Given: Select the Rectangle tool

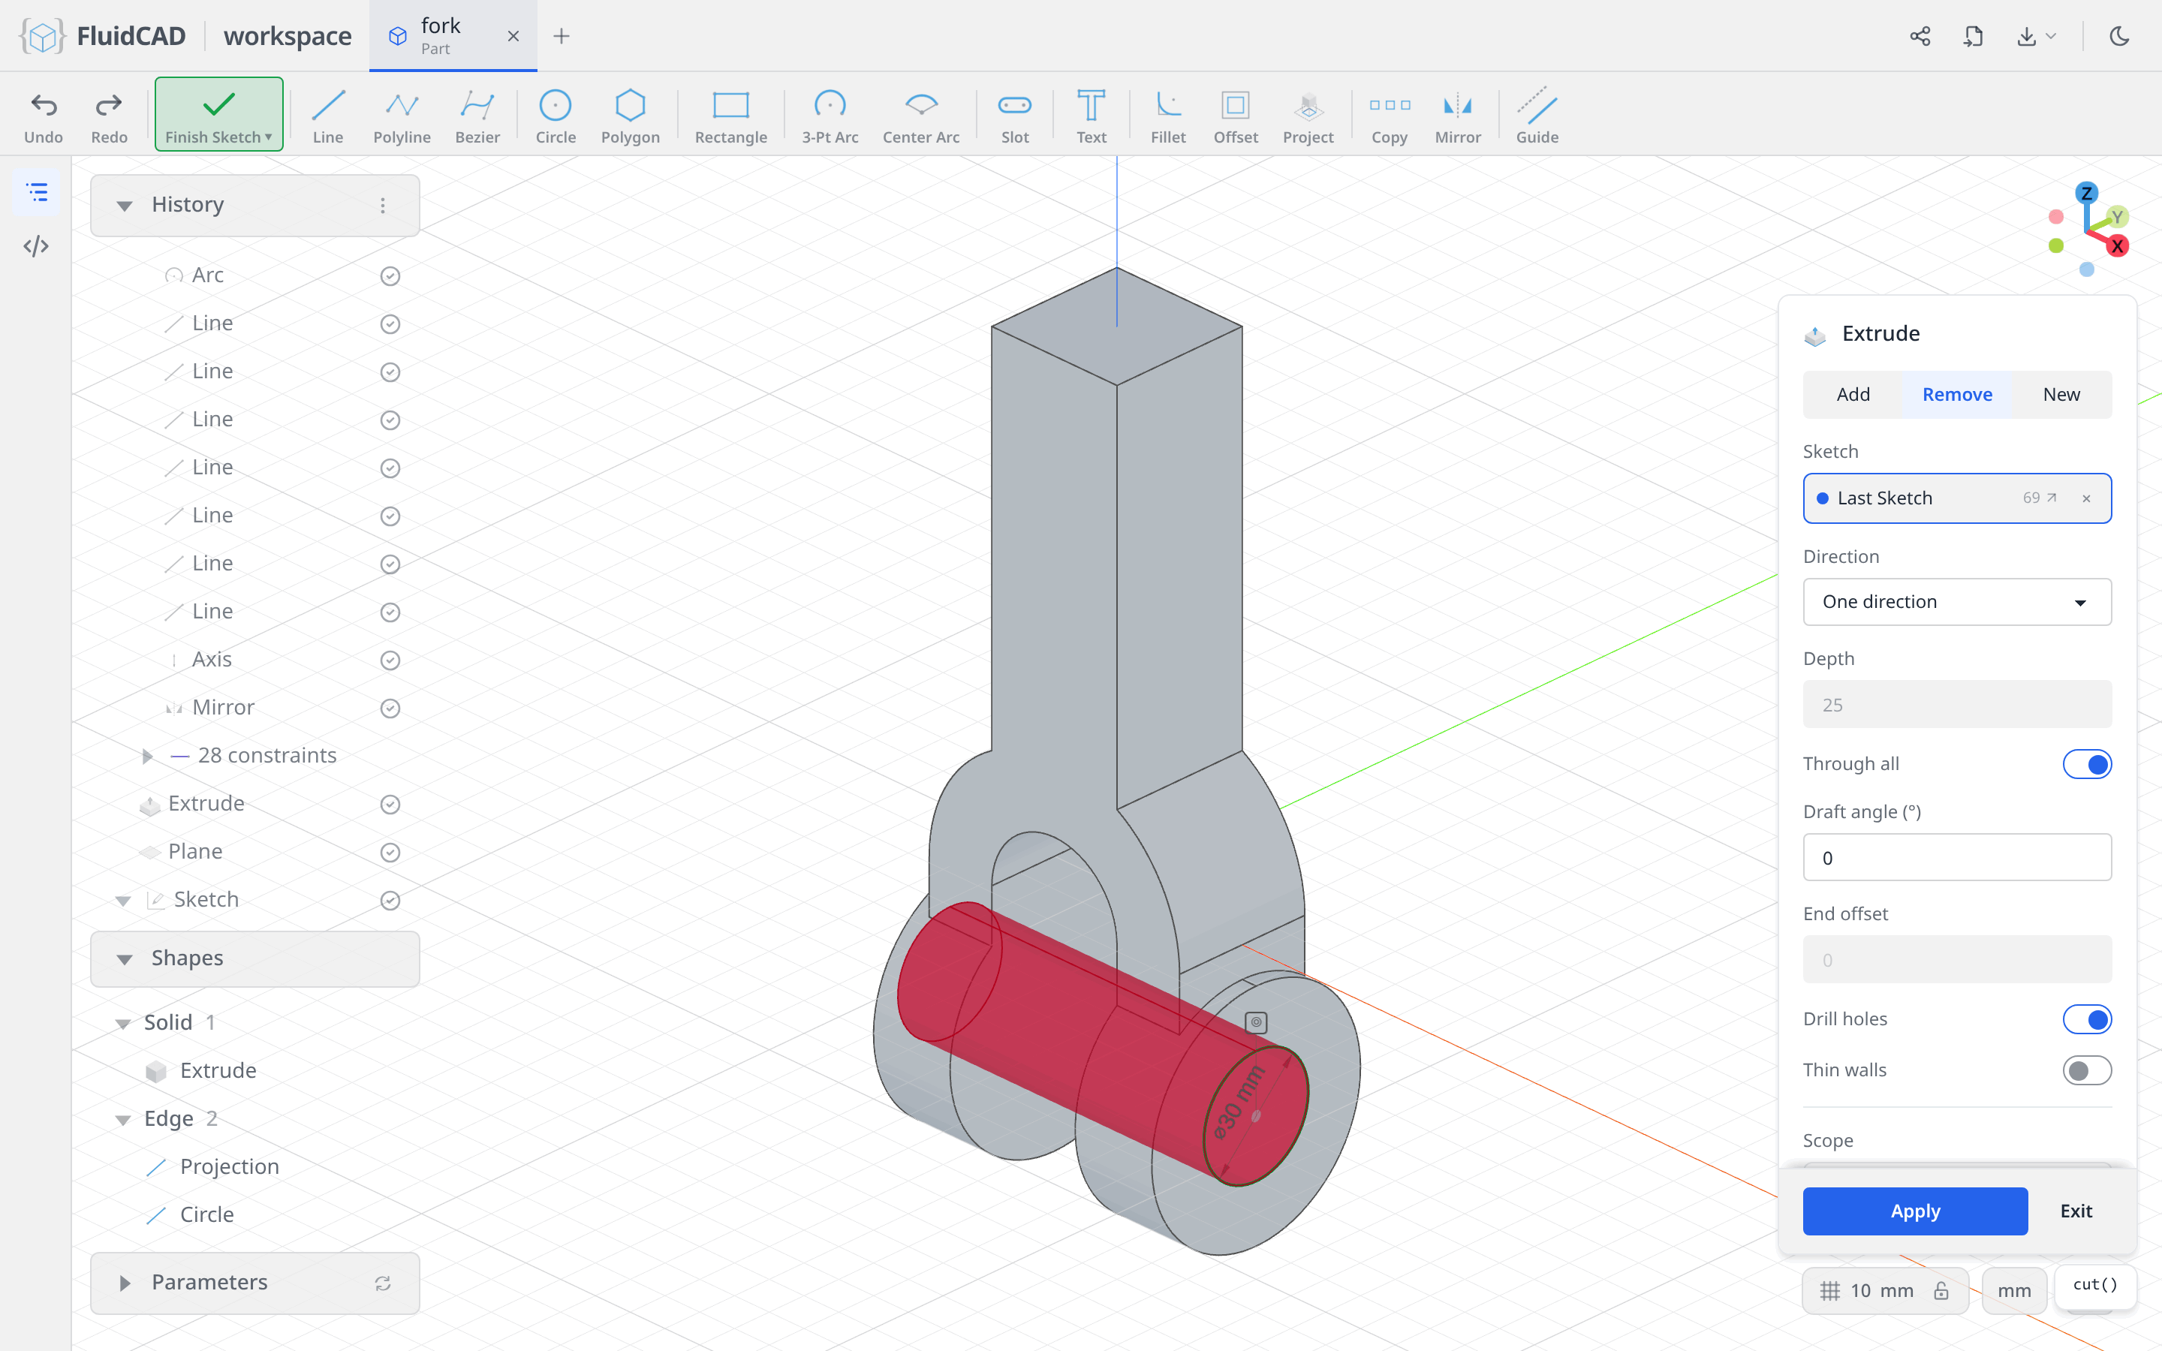Looking at the screenshot, I should (x=730, y=116).
